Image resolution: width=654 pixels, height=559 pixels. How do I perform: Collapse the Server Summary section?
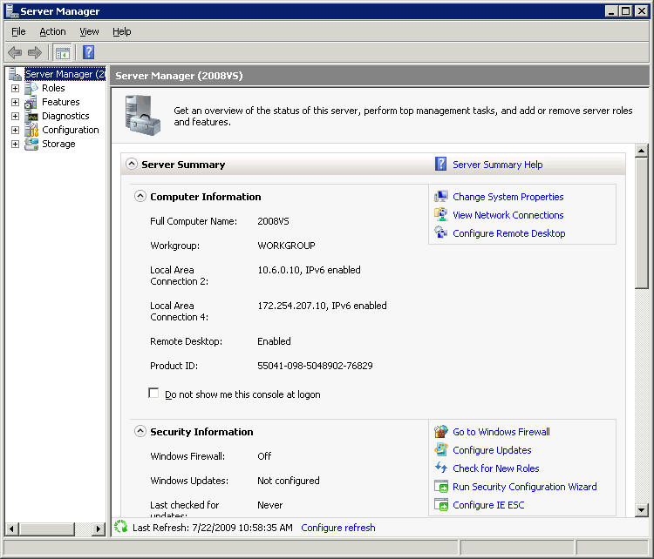(x=132, y=164)
